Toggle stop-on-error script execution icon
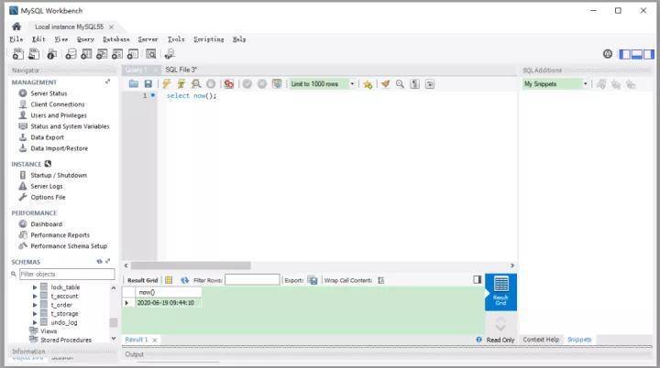 [x=228, y=83]
